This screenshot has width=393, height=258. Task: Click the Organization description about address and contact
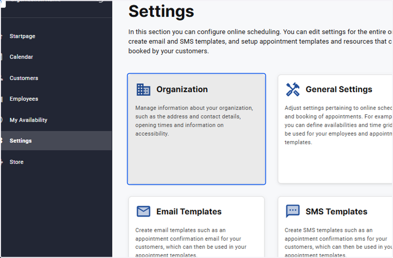tap(194, 121)
